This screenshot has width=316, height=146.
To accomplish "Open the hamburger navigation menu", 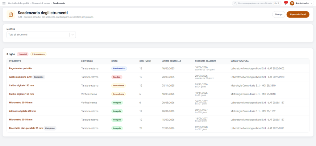I will 4,3.
